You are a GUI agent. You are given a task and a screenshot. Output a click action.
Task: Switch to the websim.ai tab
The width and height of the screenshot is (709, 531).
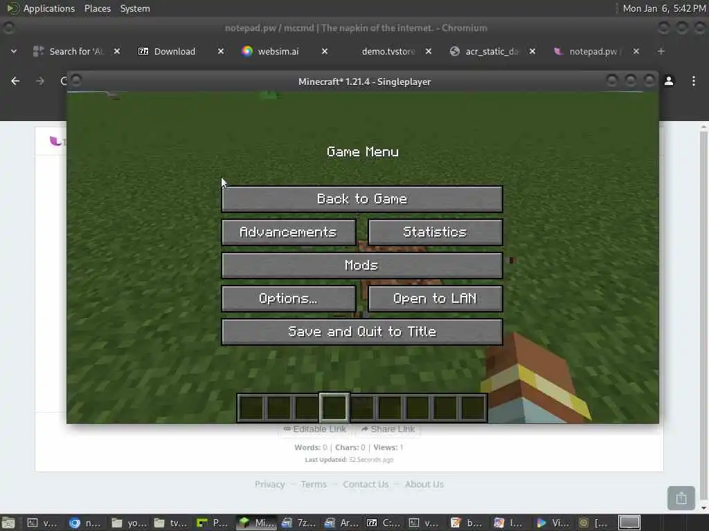click(278, 51)
